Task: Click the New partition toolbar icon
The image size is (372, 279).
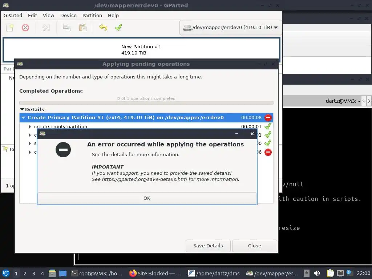Action: 10,28
